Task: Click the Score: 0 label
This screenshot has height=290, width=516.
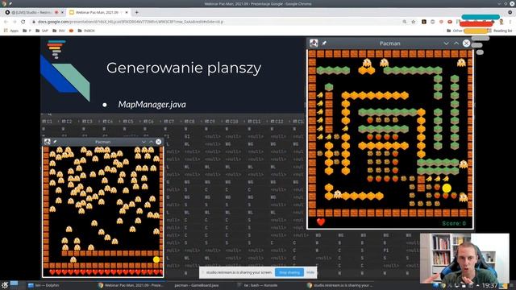Action: [454, 223]
